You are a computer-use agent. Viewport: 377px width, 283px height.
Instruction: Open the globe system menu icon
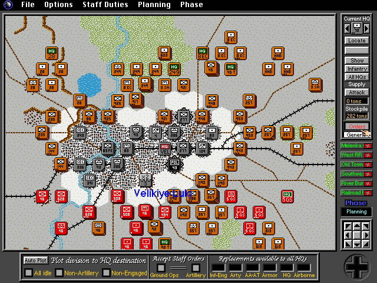click(8, 5)
